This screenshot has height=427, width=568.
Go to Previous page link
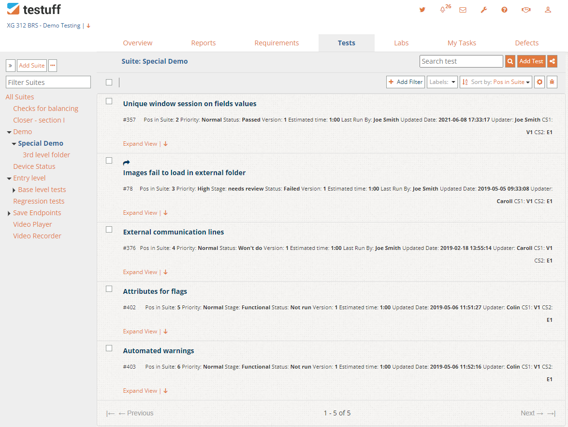136,413
